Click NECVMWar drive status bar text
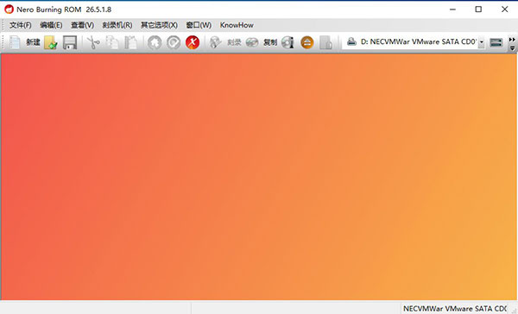The image size is (518, 314). pos(455,308)
